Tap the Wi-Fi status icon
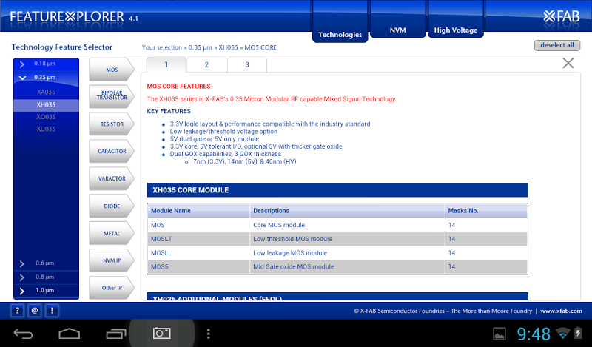The height and width of the screenshot is (347, 592). [x=562, y=333]
